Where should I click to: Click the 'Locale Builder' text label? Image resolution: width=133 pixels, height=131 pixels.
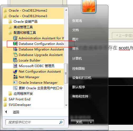[30, 60]
